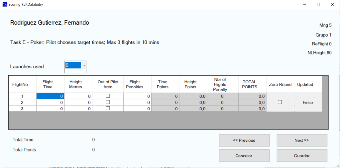The image size is (340, 168).
Task: Click Flight Penalties cell for flight 3
Action: tap(137, 109)
